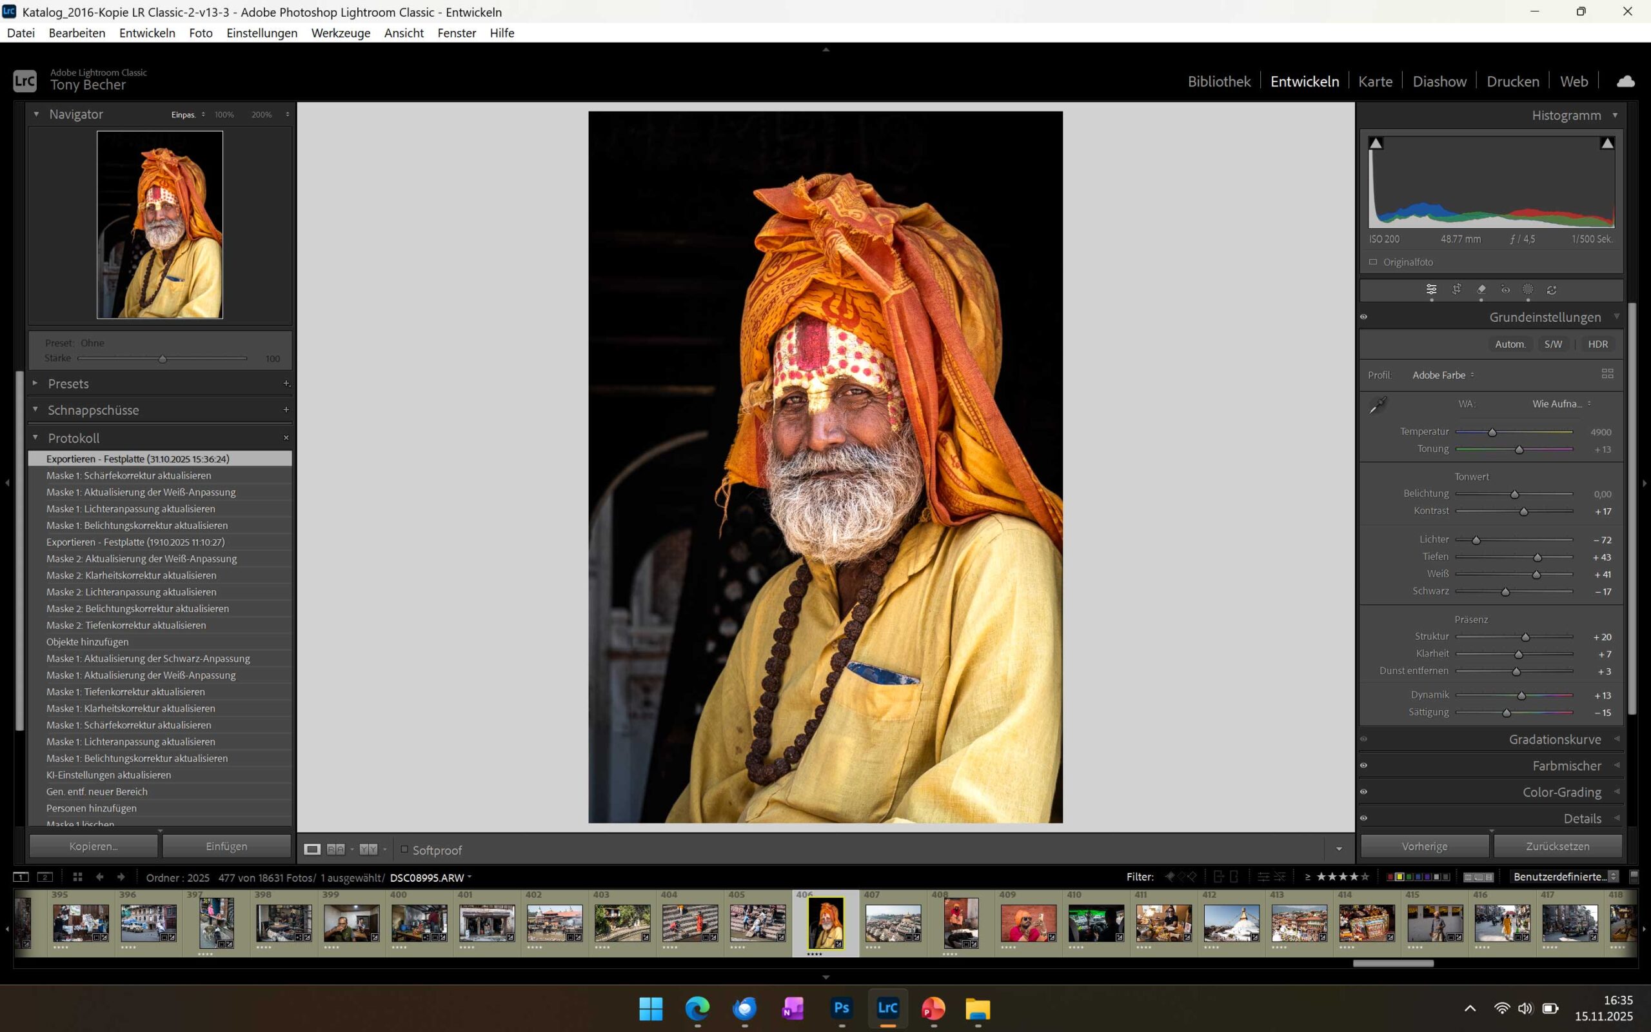1651x1032 pixels.
Task: Select the crop overlay tool
Action: [x=1456, y=290]
